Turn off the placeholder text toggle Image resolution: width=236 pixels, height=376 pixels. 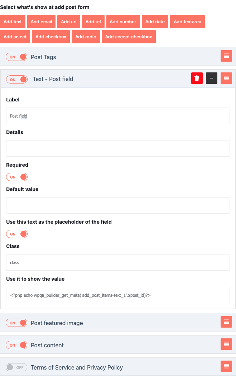coord(16,234)
